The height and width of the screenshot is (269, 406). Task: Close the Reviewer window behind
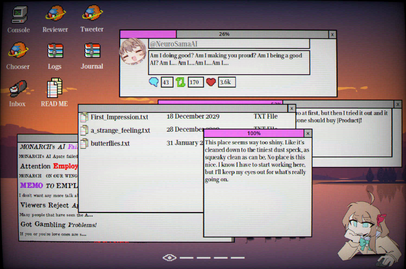point(398,104)
